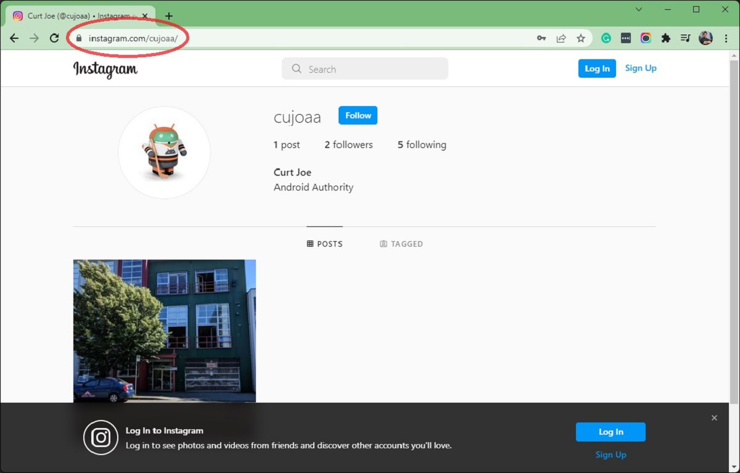Screen dimensions: 740x473
Task: Bookmark this page with star
Action: [x=581, y=38]
